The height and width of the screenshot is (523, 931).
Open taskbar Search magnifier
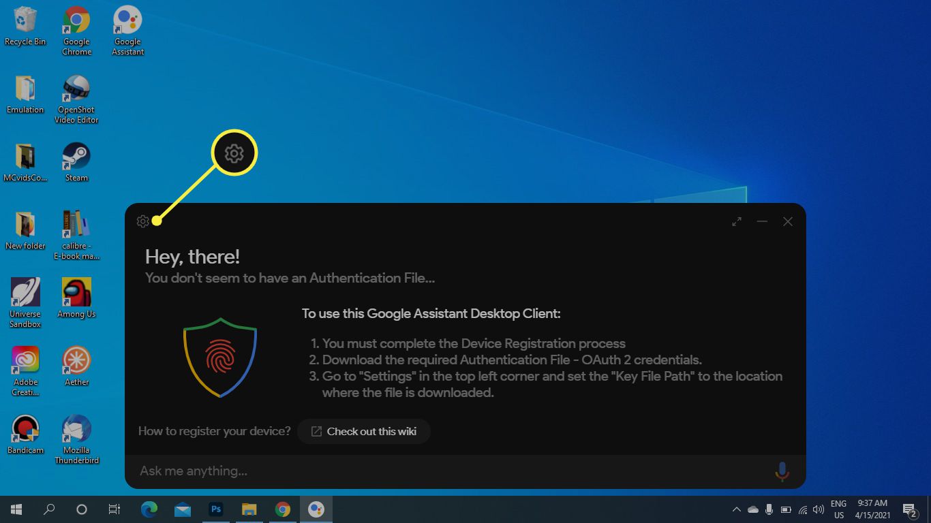[x=49, y=509]
